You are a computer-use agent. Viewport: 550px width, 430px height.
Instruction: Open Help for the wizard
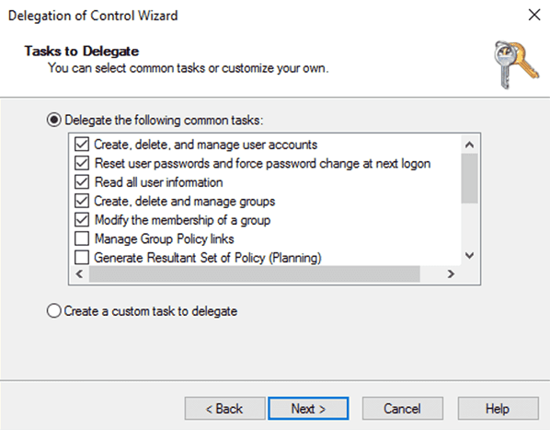click(498, 409)
